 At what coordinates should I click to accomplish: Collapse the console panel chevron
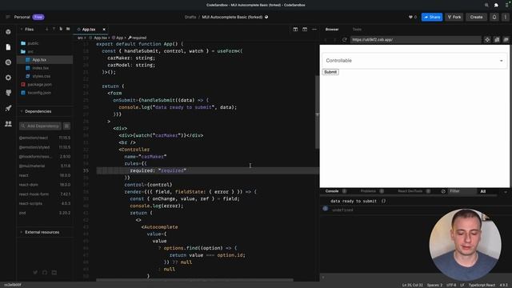click(x=506, y=192)
